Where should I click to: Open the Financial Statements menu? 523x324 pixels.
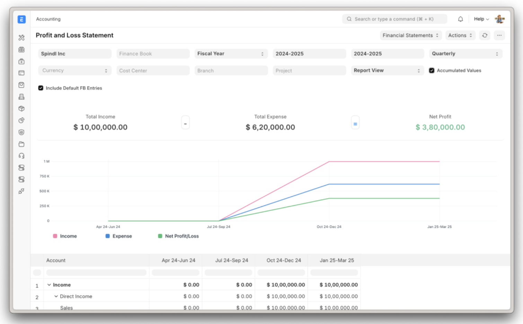pos(410,35)
